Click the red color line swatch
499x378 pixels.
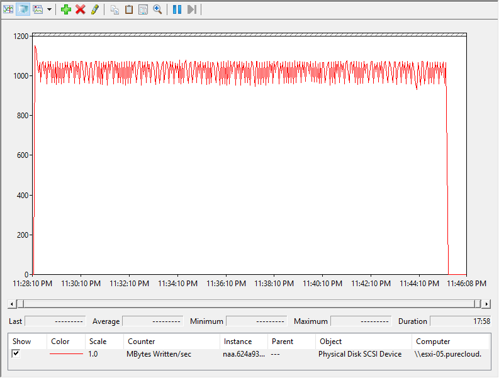(66, 354)
